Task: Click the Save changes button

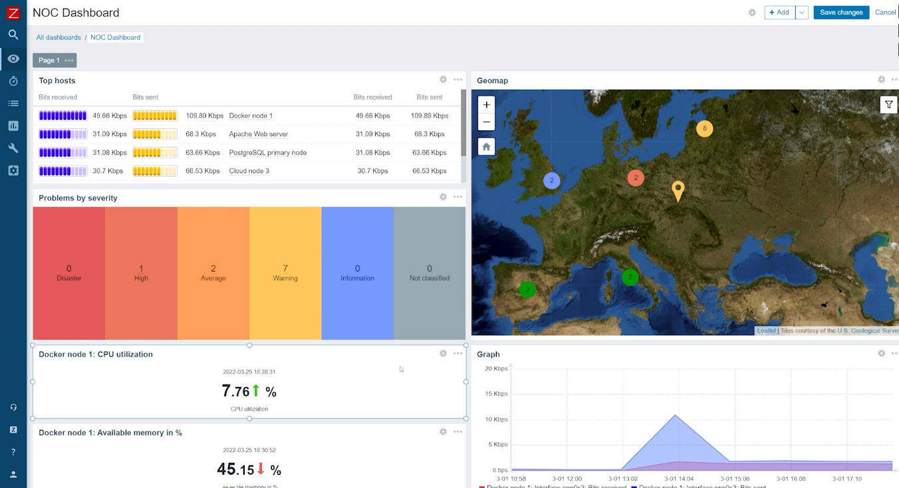Action: point(840,12)
